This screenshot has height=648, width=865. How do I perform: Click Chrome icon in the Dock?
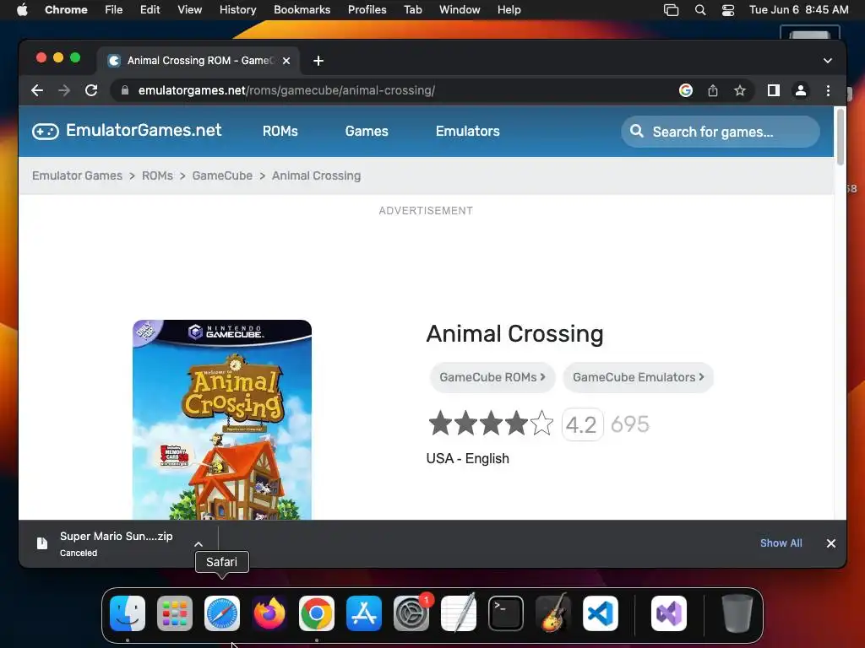(x=317, y=613)
